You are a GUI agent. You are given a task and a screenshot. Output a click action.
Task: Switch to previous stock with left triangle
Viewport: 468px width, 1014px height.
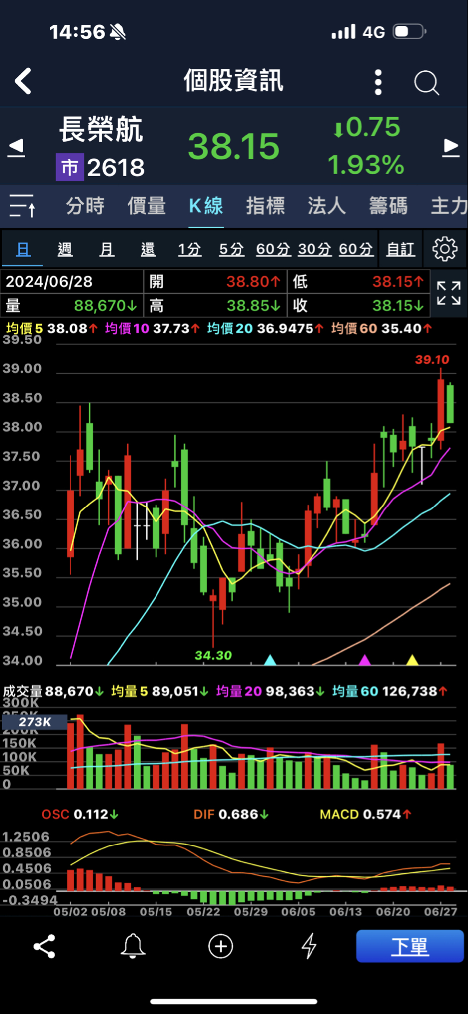16,147
